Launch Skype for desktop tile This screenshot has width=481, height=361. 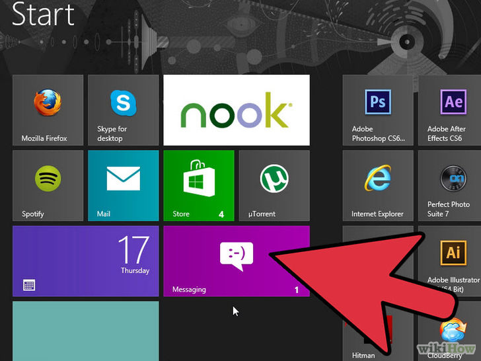point(124,110)
